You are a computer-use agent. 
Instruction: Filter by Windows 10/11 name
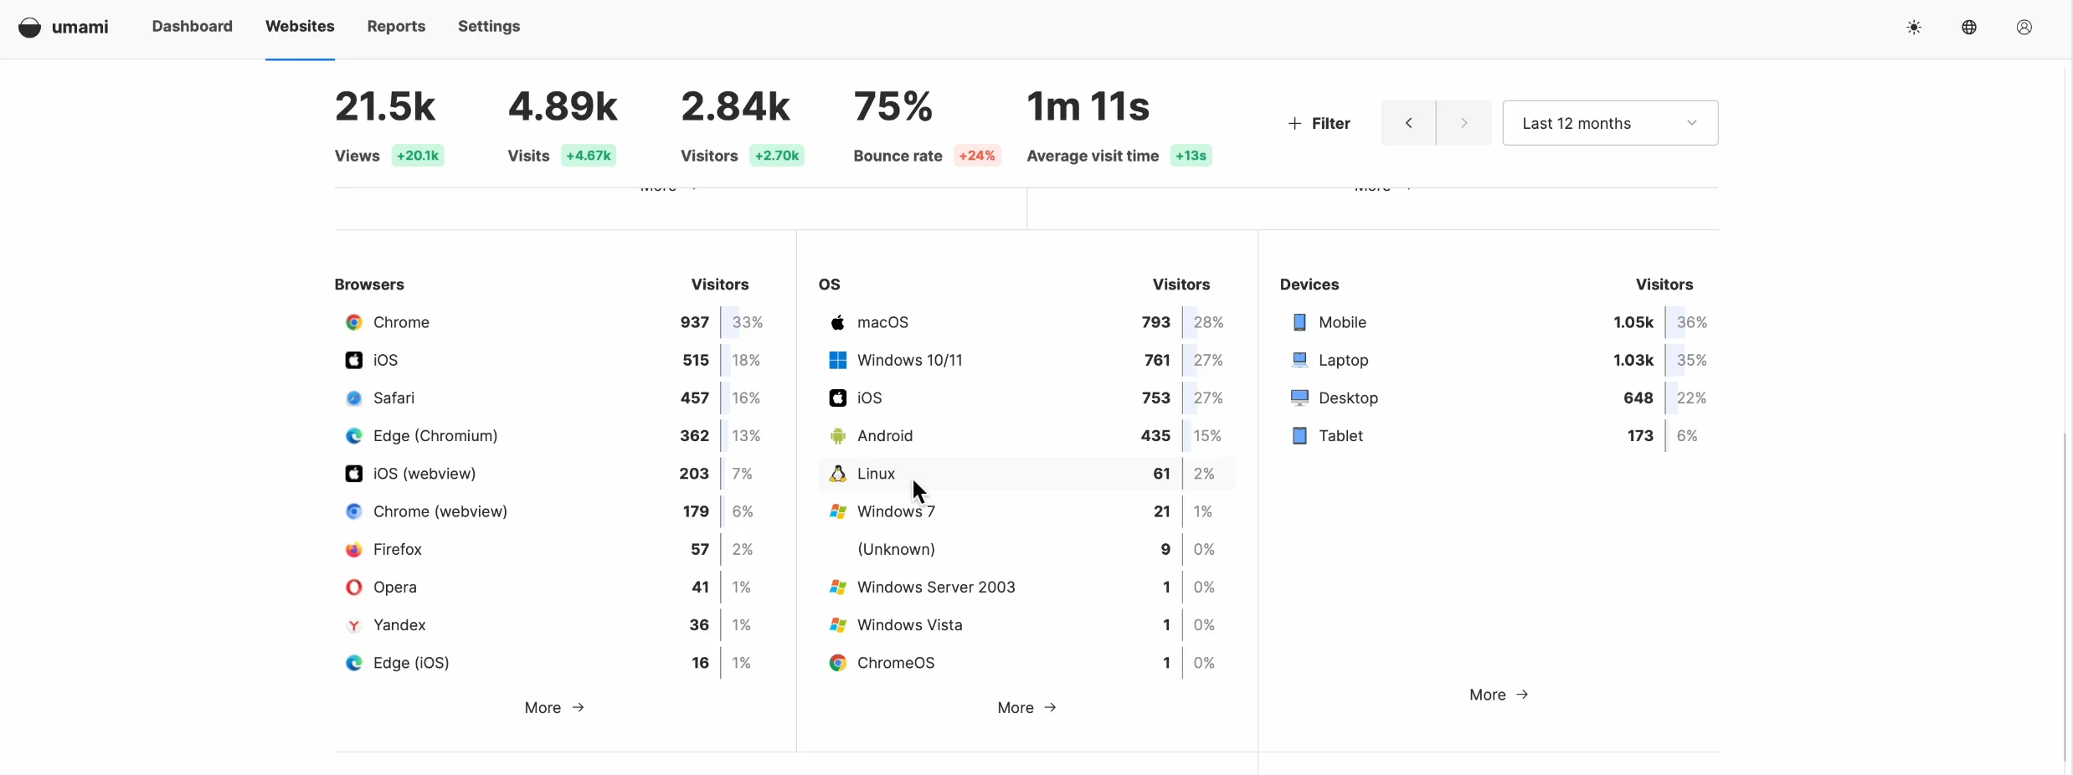pos(909,360)
